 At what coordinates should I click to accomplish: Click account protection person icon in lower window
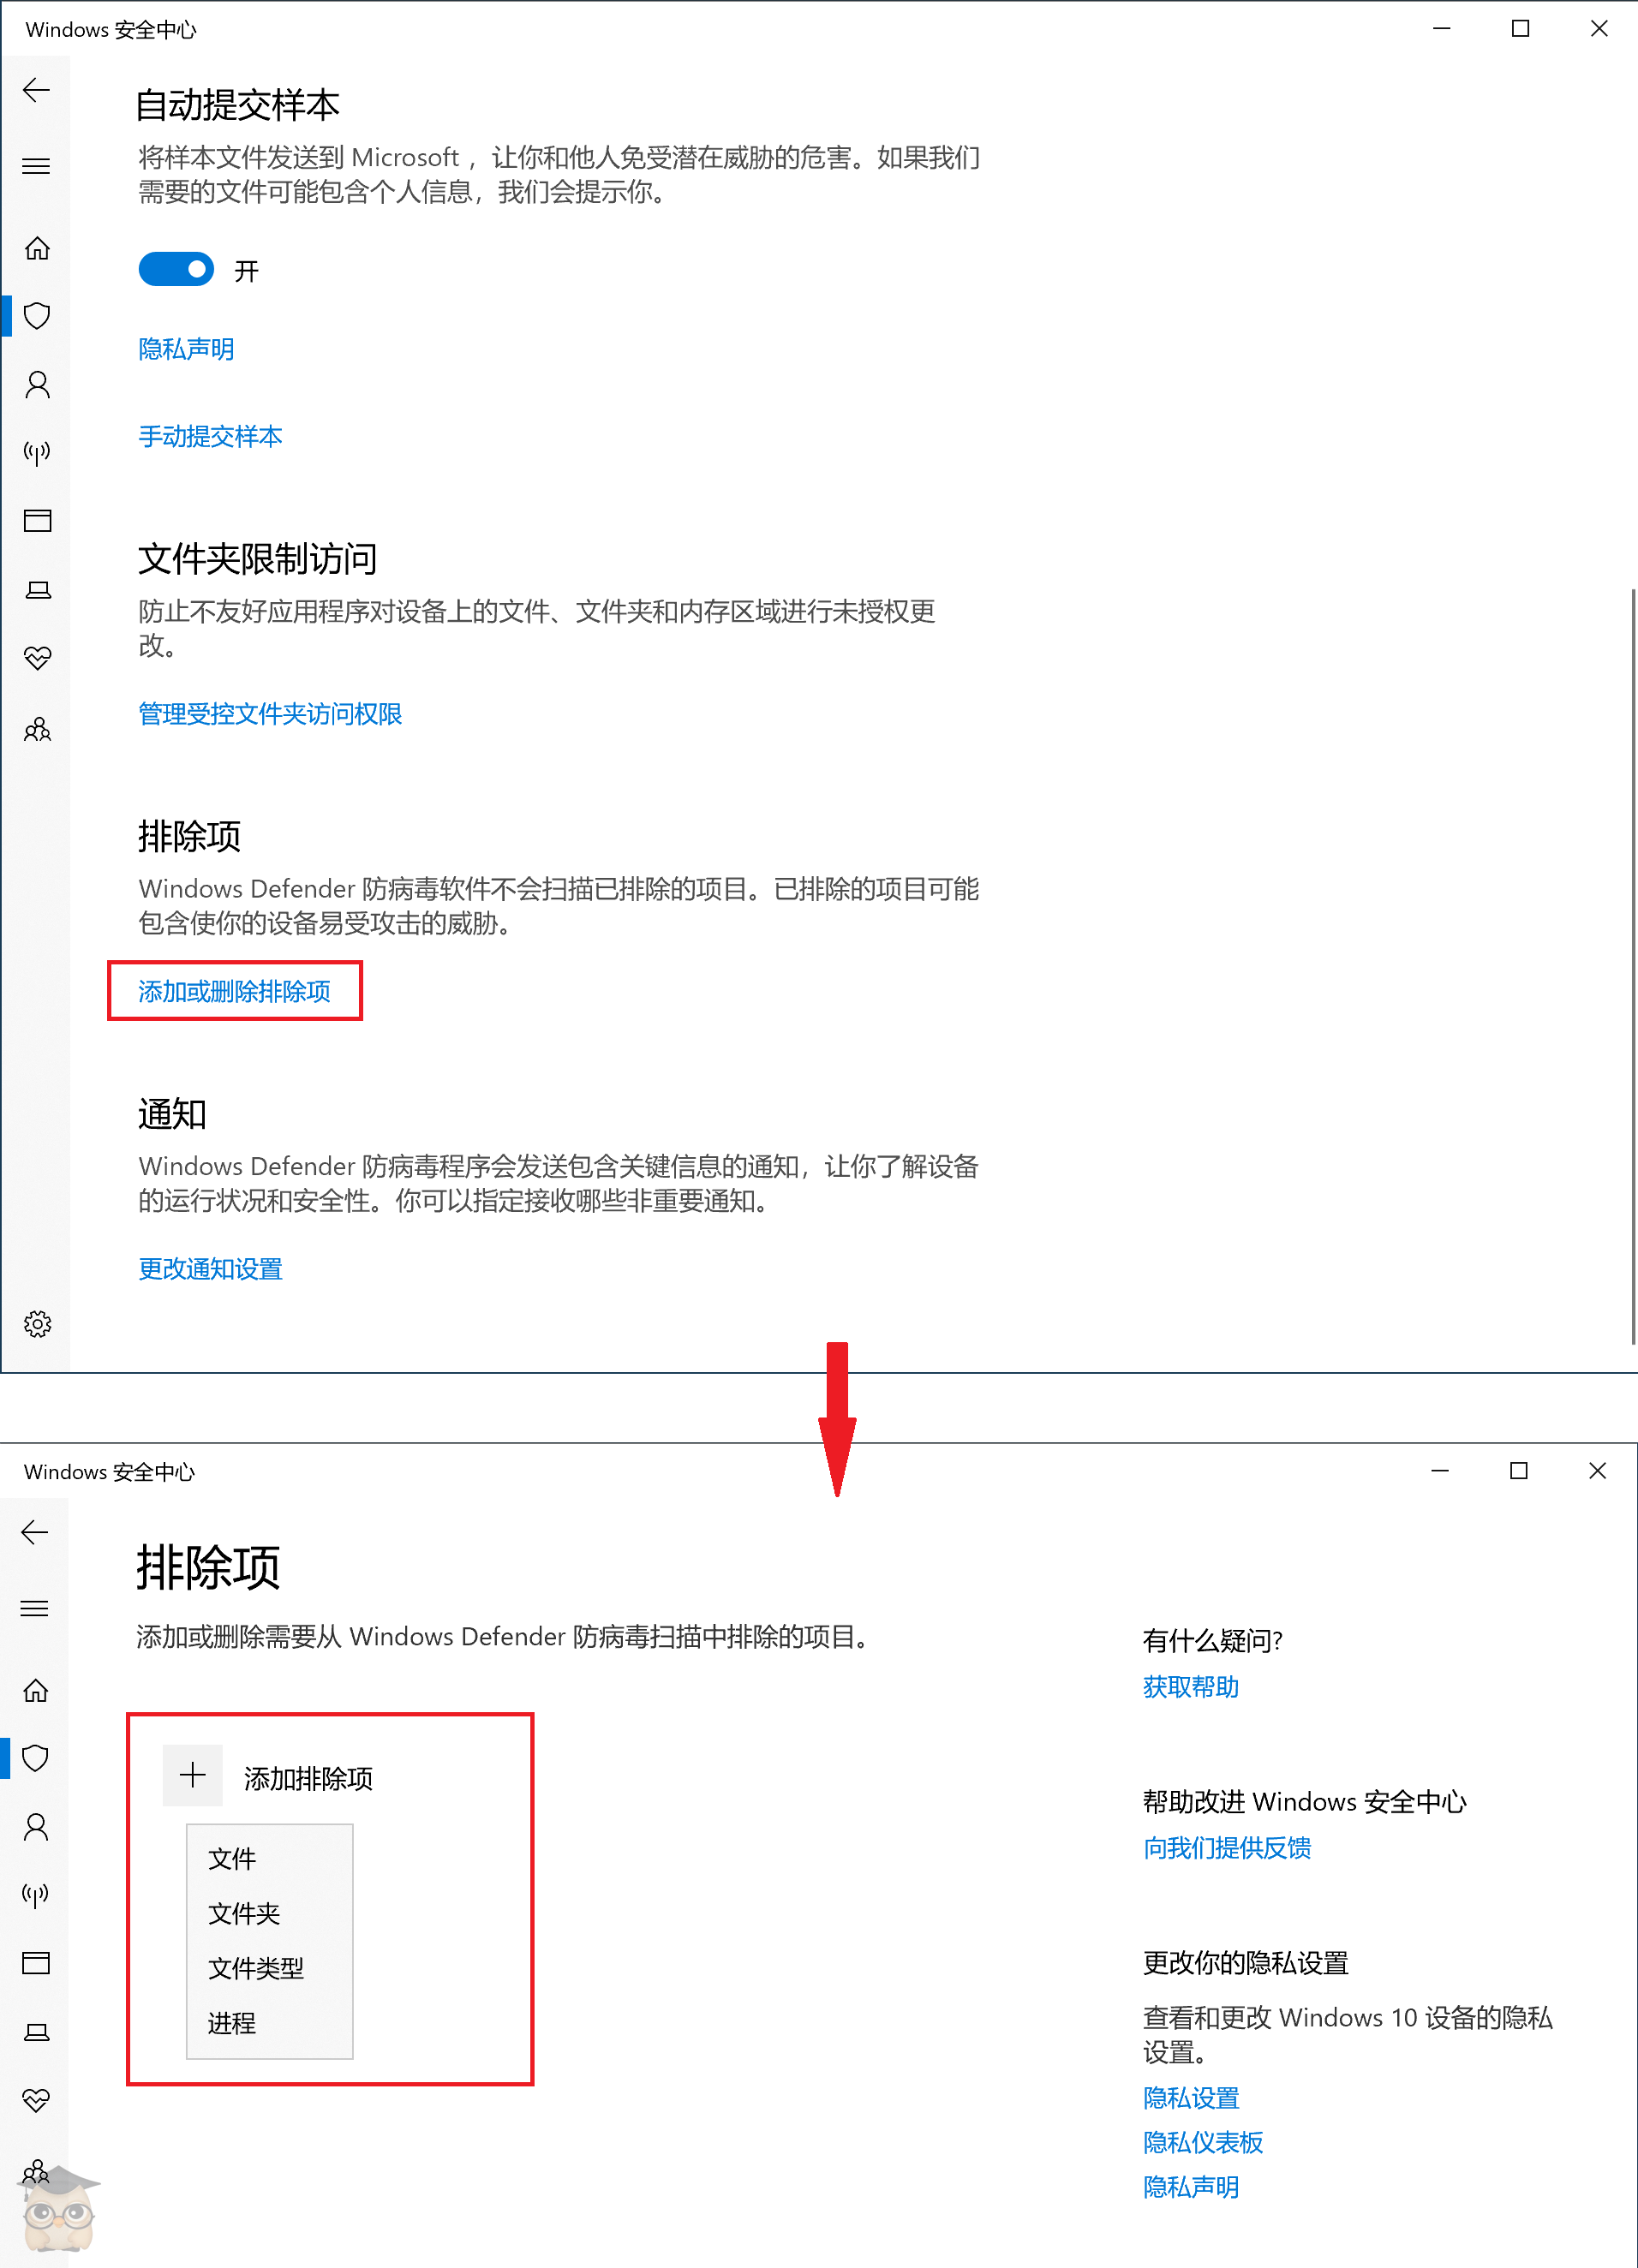(36, 1827)
